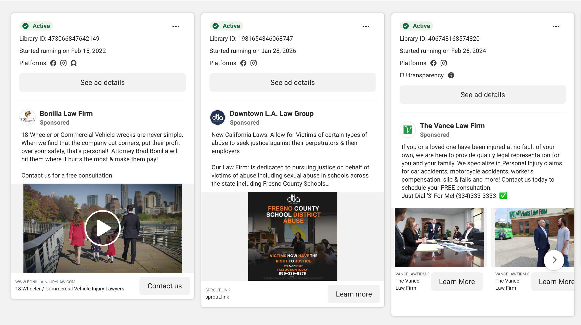Open Fresno County School District Abuse ad image
The width and height of the screenshot is (581, 325).
(293, 236)
